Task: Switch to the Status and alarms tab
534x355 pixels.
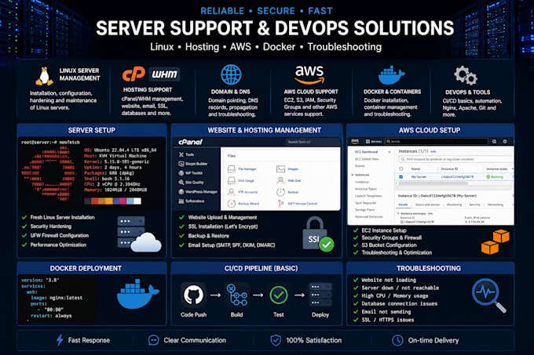Action: click(x=427, y=205)
